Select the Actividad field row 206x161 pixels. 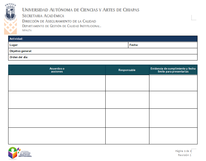(x=103, y=39)
